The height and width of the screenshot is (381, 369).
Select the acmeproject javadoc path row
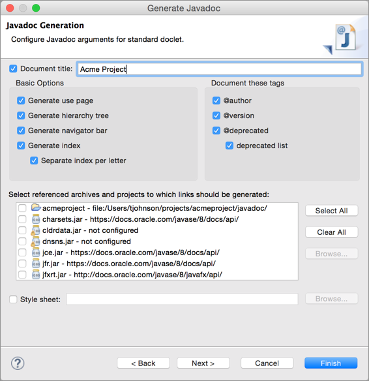pos(157,208)
